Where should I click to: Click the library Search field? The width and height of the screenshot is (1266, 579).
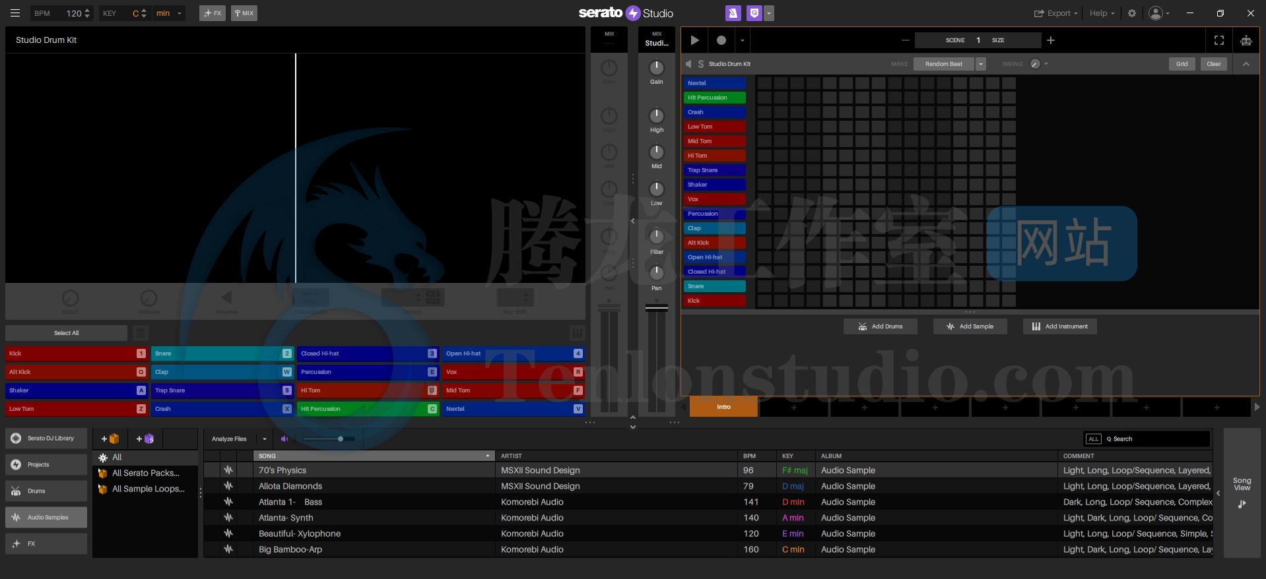(1156, 439)
